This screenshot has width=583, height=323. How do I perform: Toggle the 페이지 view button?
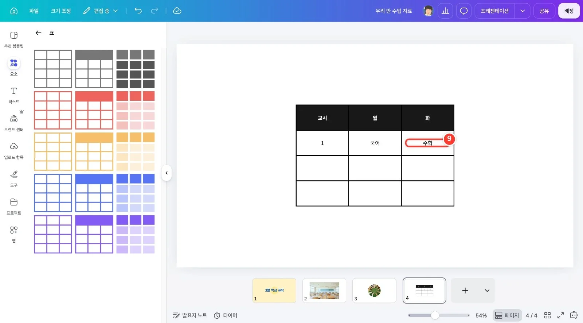point(507,315)
